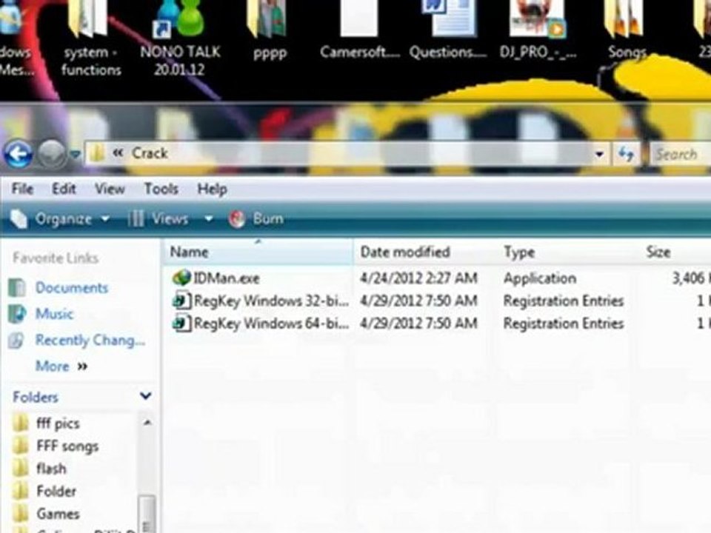Select the Songs desktop folder
The image size is (711, 533).
[x=627, y=31]
